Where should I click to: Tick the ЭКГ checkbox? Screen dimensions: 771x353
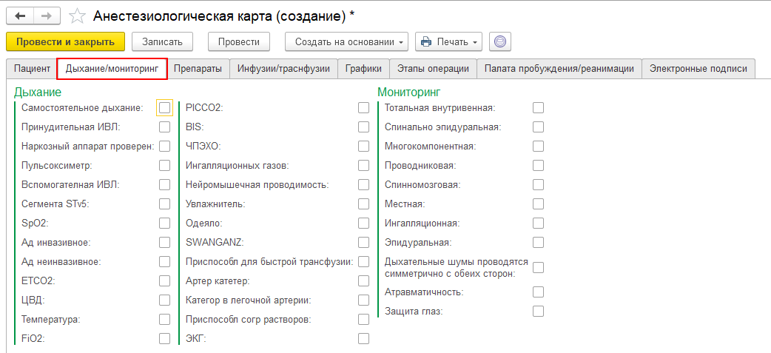[363, 339]
